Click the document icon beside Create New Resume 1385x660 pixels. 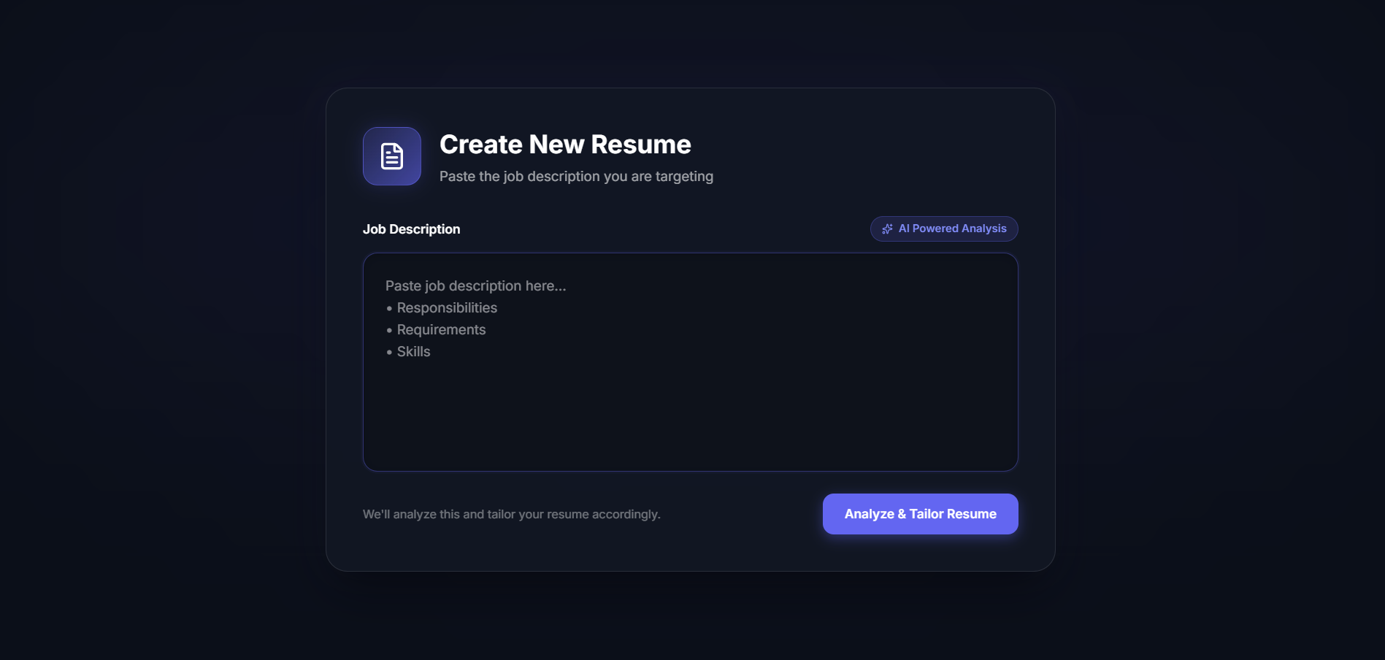click(x=391, y=156)
